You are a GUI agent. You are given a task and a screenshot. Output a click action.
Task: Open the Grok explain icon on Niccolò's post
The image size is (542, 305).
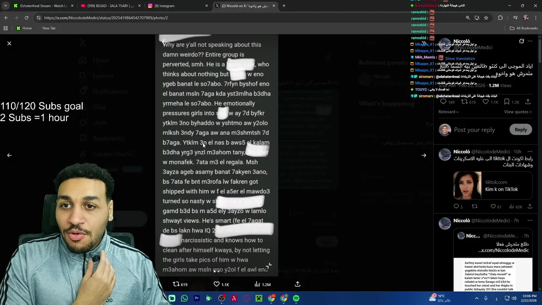tap(522, 41)
